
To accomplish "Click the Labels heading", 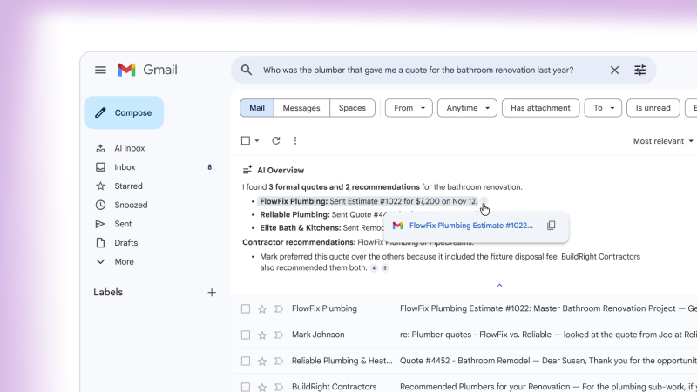I will coord(108,293).
